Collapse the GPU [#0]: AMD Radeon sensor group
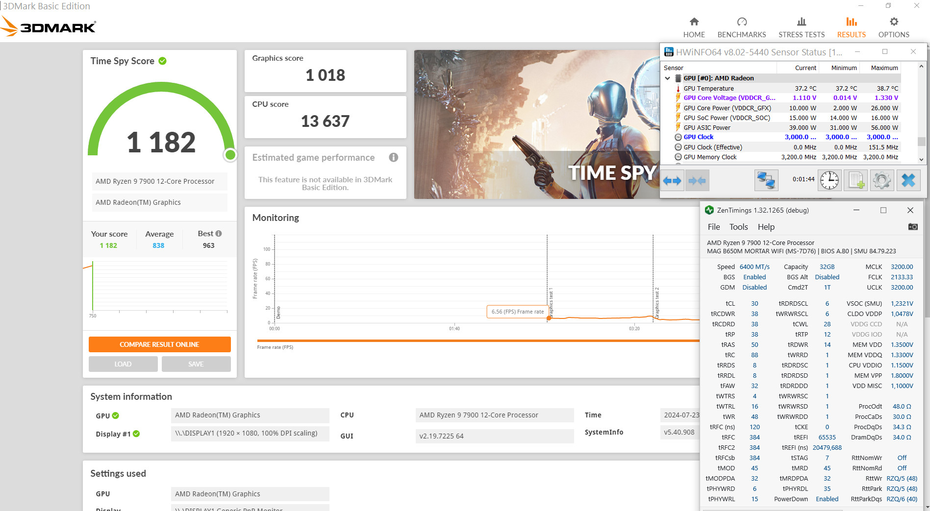 click(x=667, y=78)
